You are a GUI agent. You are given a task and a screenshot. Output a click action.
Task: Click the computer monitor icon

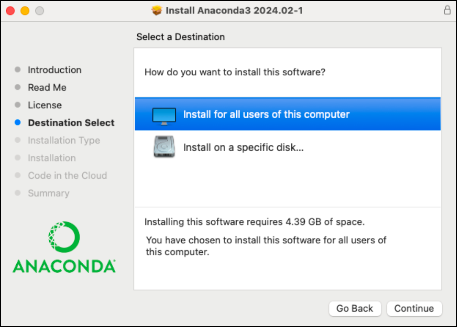pos(164,115)
